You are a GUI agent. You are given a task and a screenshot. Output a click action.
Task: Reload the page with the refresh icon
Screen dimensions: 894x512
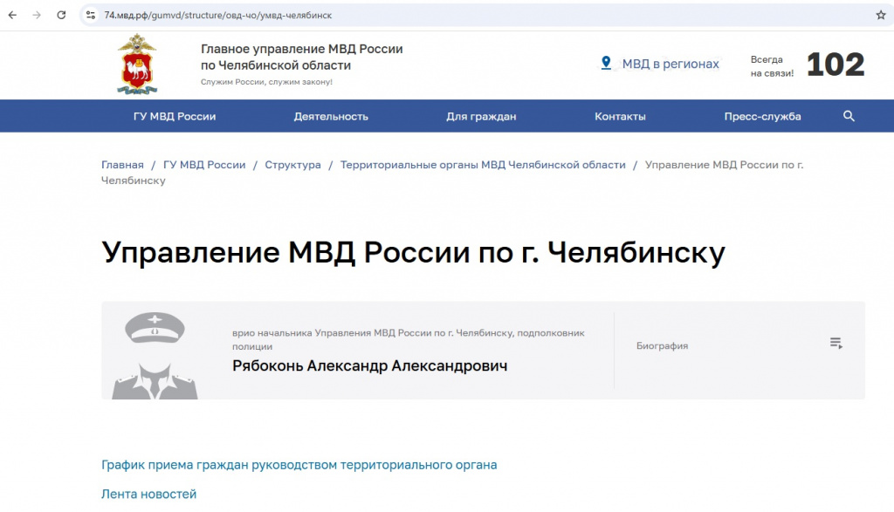click(59, 15)
